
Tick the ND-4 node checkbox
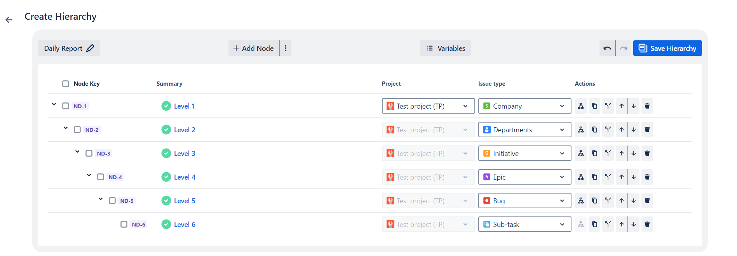(101, 177)
